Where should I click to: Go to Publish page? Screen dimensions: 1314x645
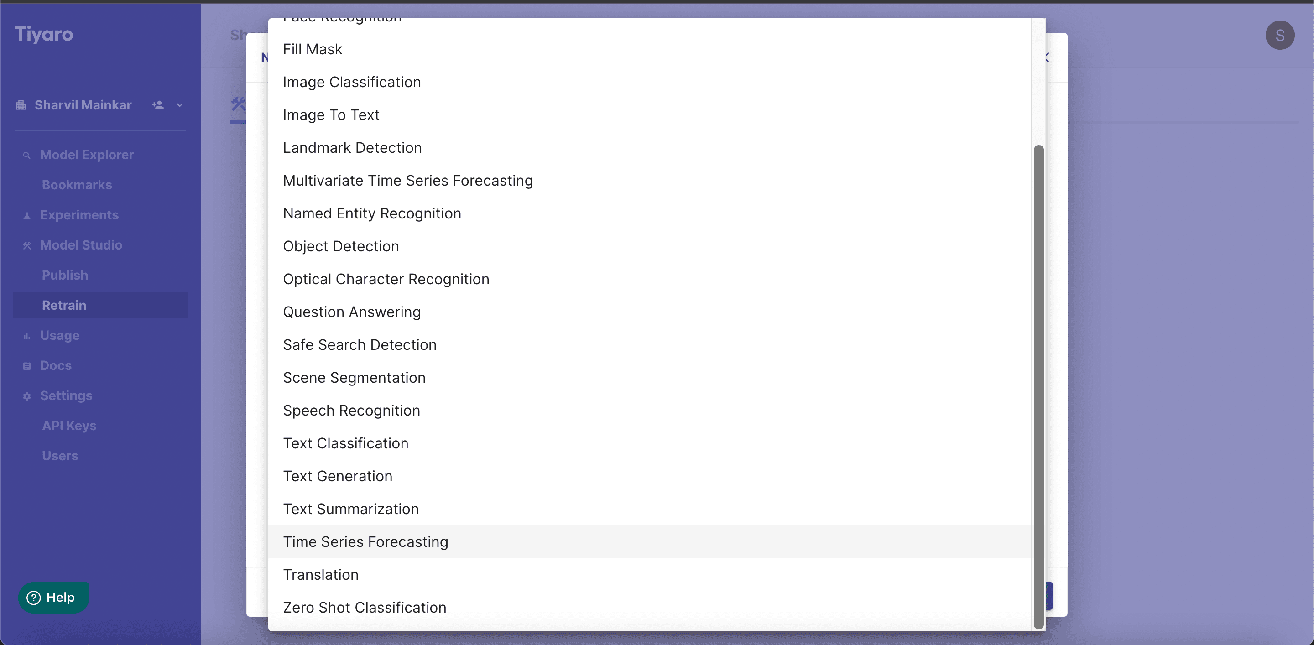click(x=65, y=276)
